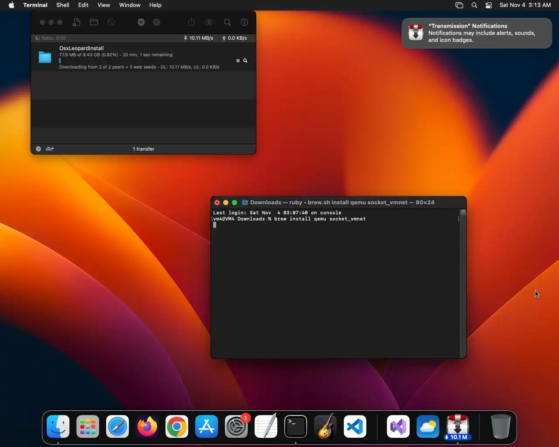The height and width of the screenshot is (447, 559).
Task: Click Remove Selected transfer toolbar icon
Action: point(111,22)
